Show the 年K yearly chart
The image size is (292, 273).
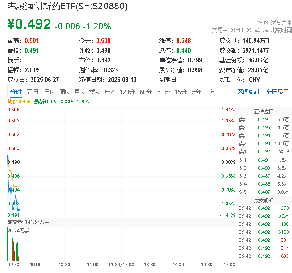(x=109, y=92)
